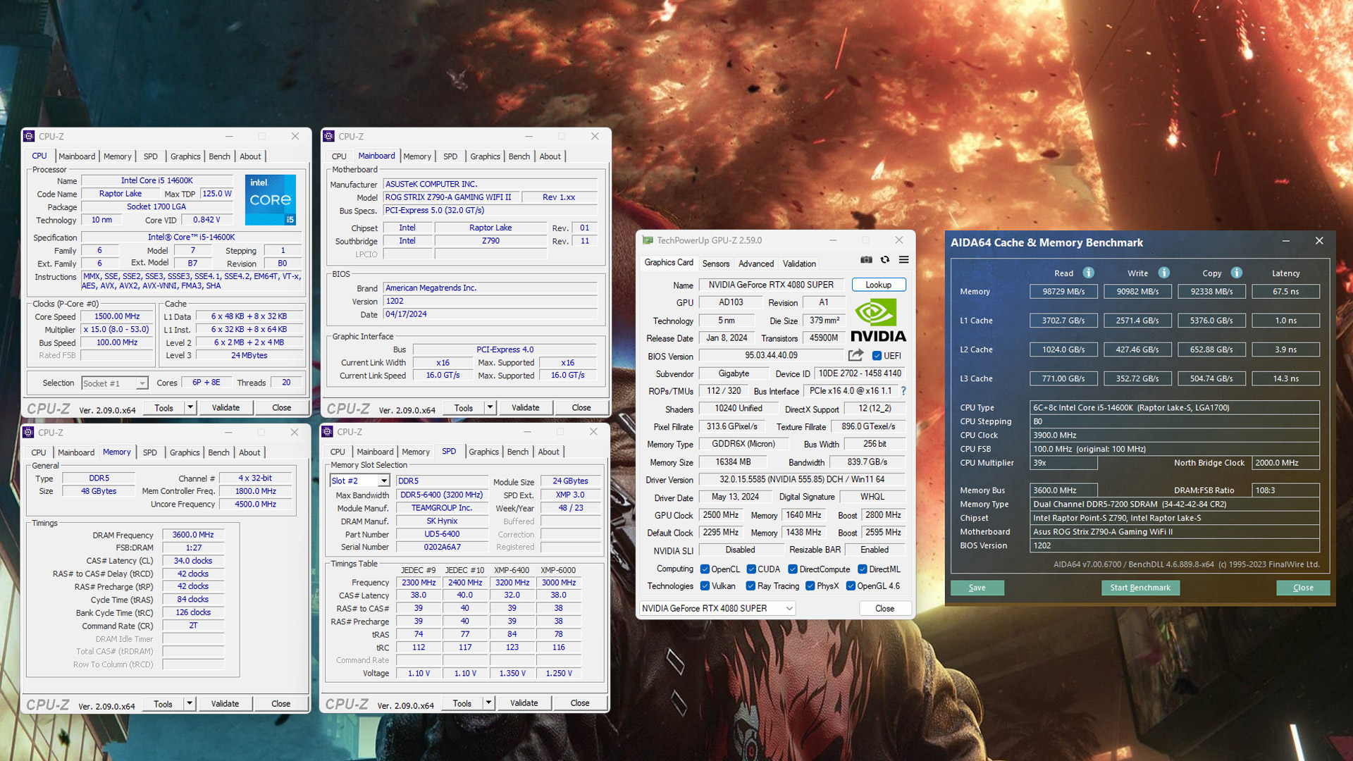Switch to the Advanced tab in GPU-Z
This screenshot has height=761, width=1353.
tap(756, 264)
